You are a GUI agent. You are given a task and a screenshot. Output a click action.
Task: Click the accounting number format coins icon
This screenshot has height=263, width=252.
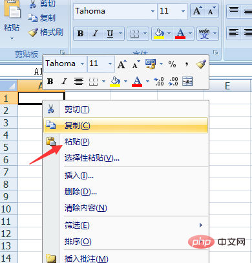click(x=151, y=64)
